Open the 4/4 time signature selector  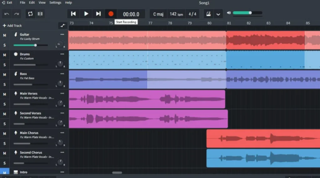click(x=192, y=14)
